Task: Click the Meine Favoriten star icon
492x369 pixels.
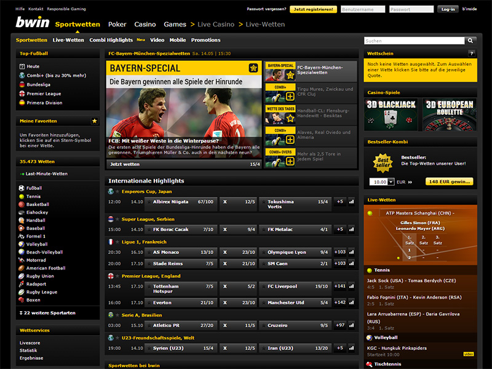Action: point(95,121)
